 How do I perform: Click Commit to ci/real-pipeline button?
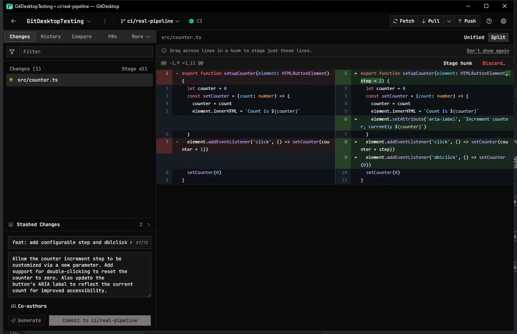tap(100, 320)
